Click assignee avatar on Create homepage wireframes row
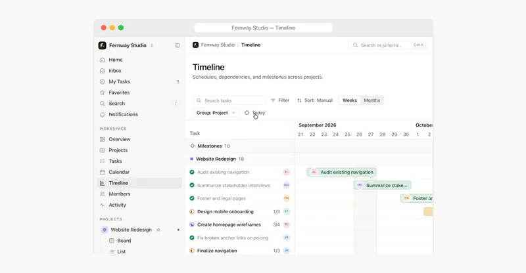This screenshot has width=526, height=273. (x=287, y=224)
